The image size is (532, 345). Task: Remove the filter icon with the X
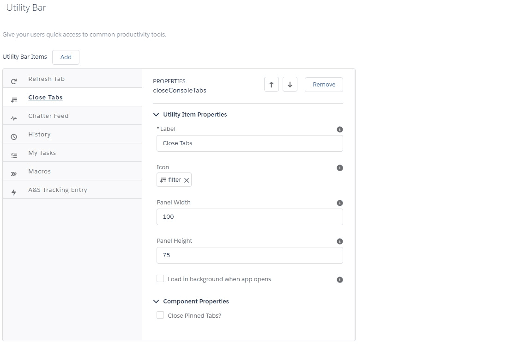click(187, 180)
